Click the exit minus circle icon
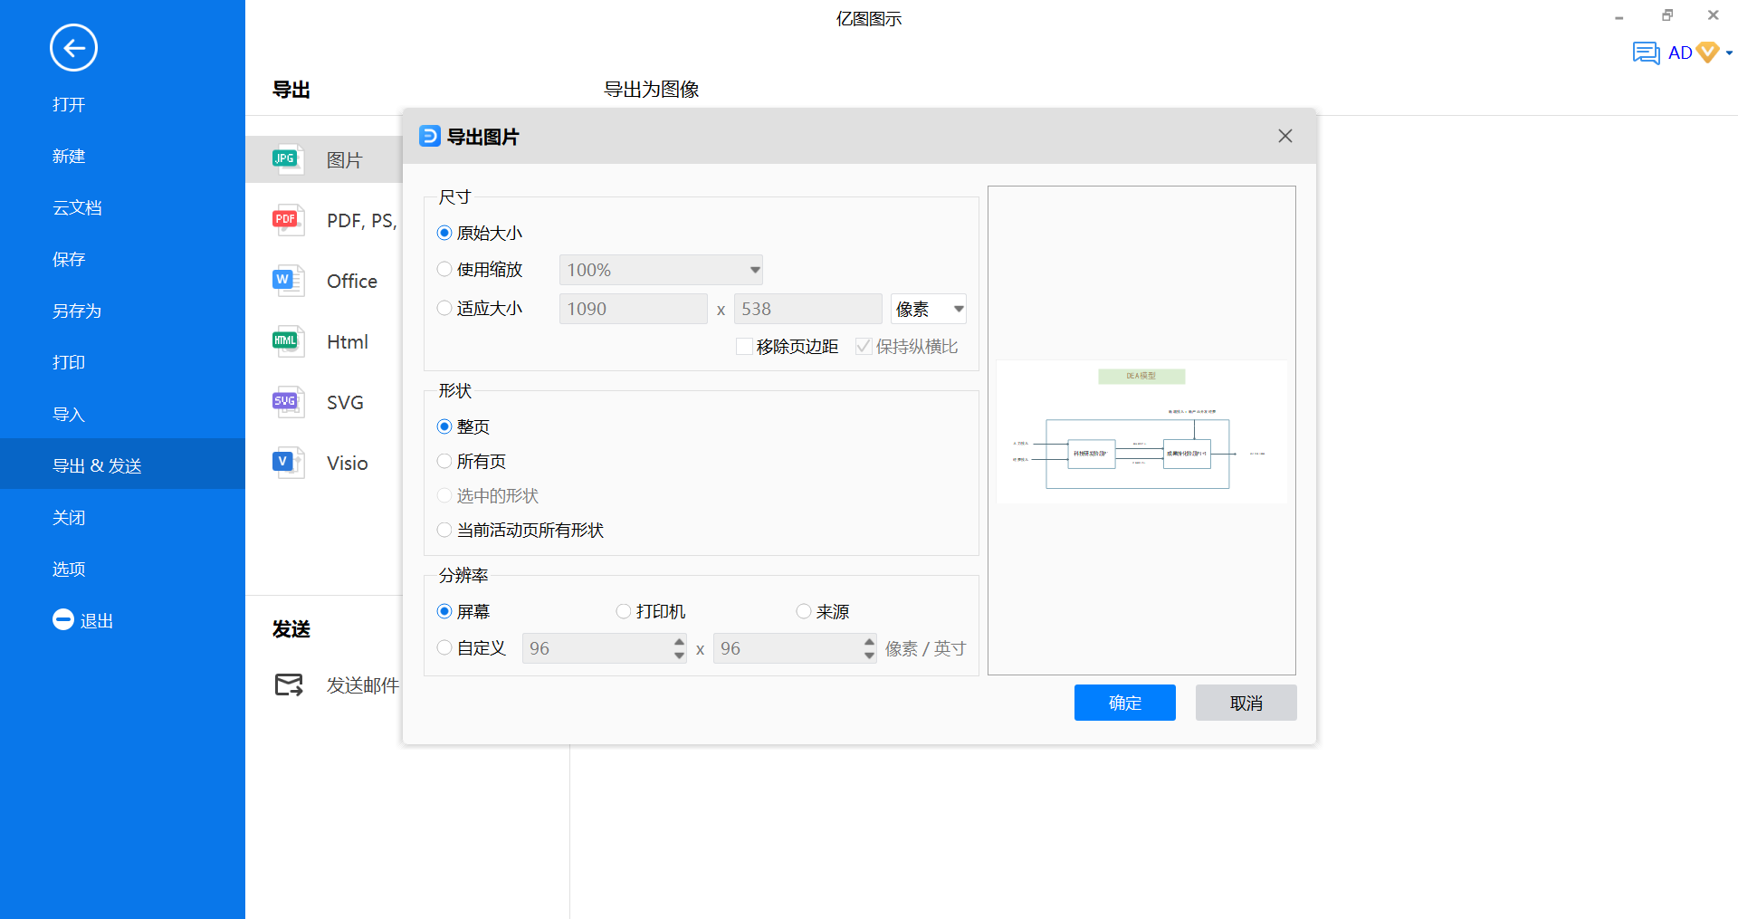The height and width of the screenshot is (919, 1738). tap(63, 619)
